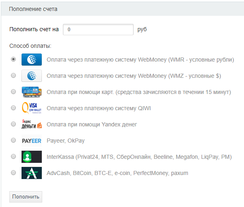
Task: Click the 'Payeer, OkPay' label
Action: click(x=65, y=141)
